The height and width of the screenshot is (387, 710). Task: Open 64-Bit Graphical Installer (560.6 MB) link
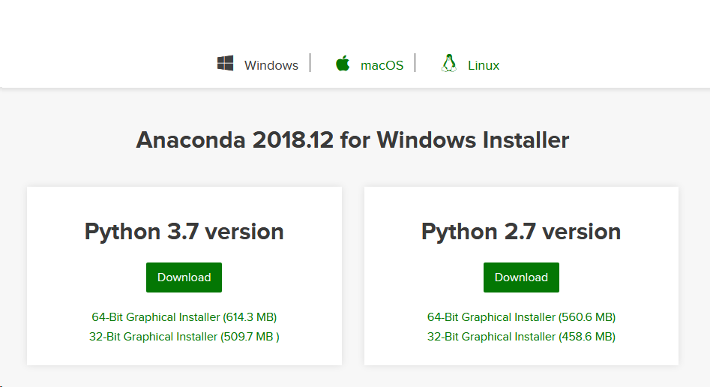point(521,317)
